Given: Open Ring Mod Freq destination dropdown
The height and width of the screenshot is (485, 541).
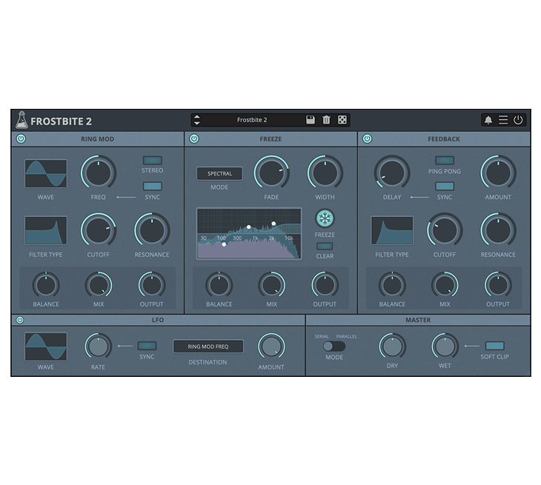Looking at the screenshot, I should pyautogui.click(x=208, y=347).
